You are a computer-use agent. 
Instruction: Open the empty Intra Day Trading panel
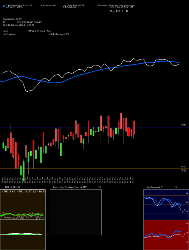76,212
